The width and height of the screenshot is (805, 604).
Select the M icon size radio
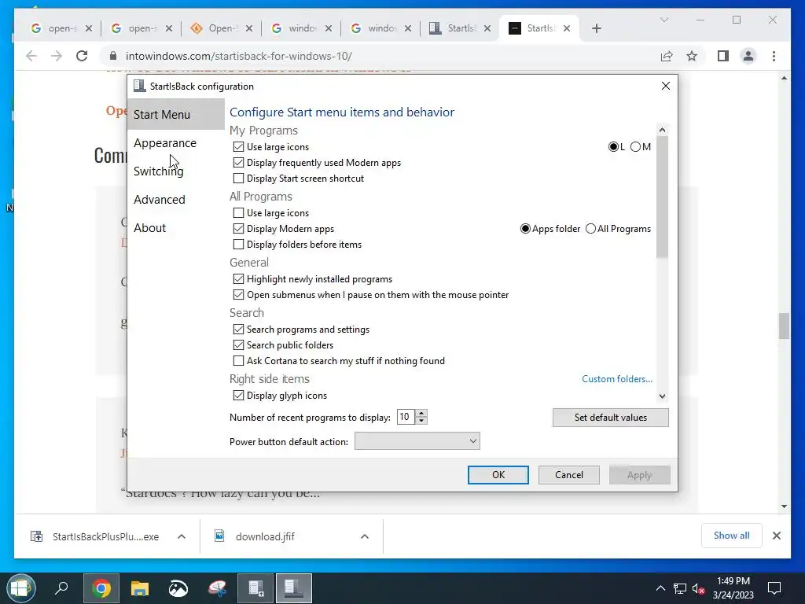click(x=635, y=147)
